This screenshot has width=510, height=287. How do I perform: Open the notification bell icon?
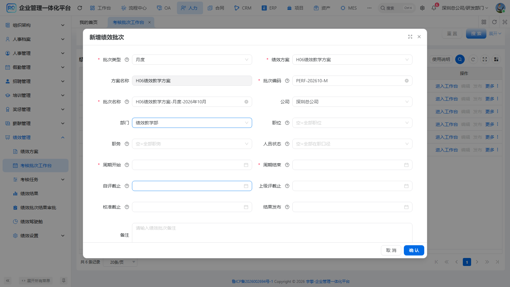point(434,8)
